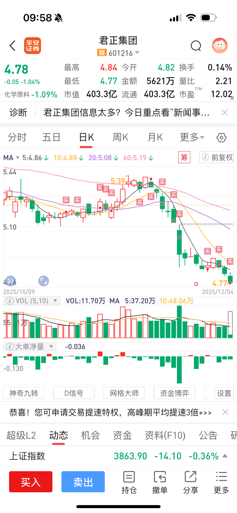
Task: Expand 大单净量 indicator dropdown
Action: point(51,347)
